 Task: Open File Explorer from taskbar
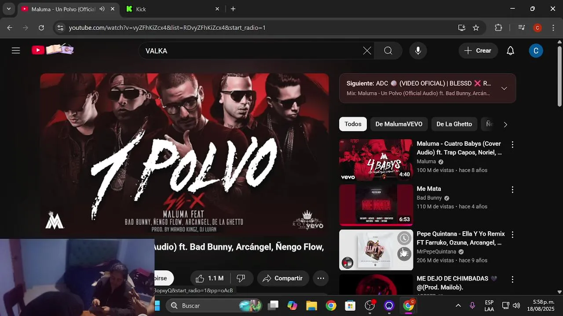coord(311,305)
